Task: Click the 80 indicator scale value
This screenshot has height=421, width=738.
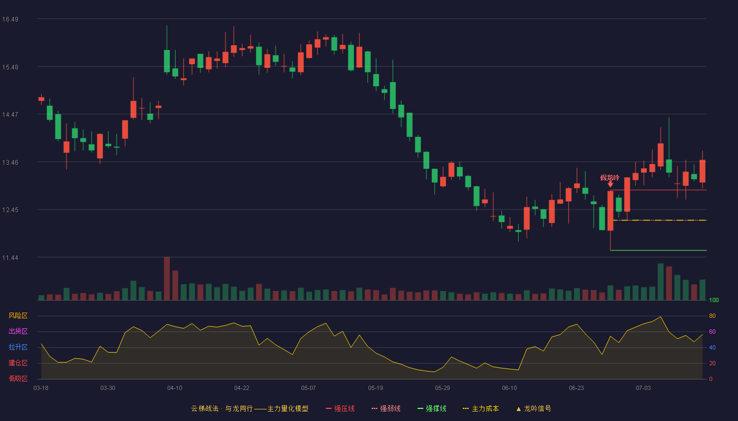Action: 712,316
